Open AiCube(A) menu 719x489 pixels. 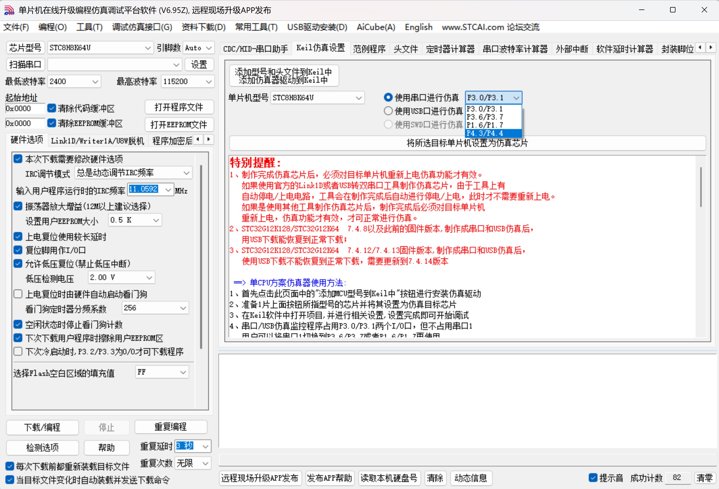click(376, 27)
